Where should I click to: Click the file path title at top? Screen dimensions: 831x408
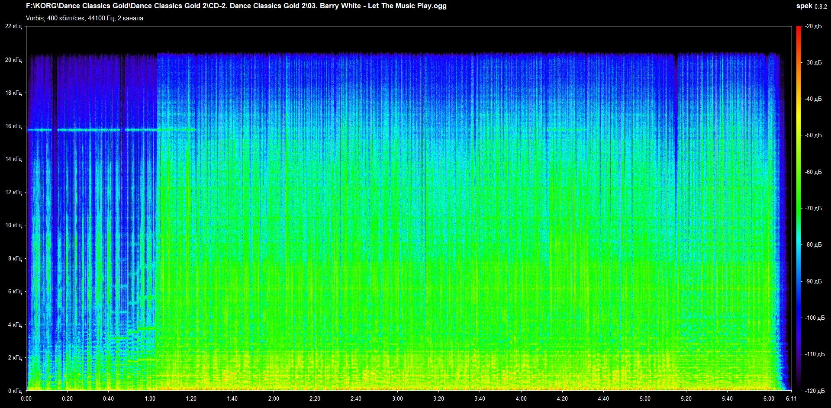(236, 6)
